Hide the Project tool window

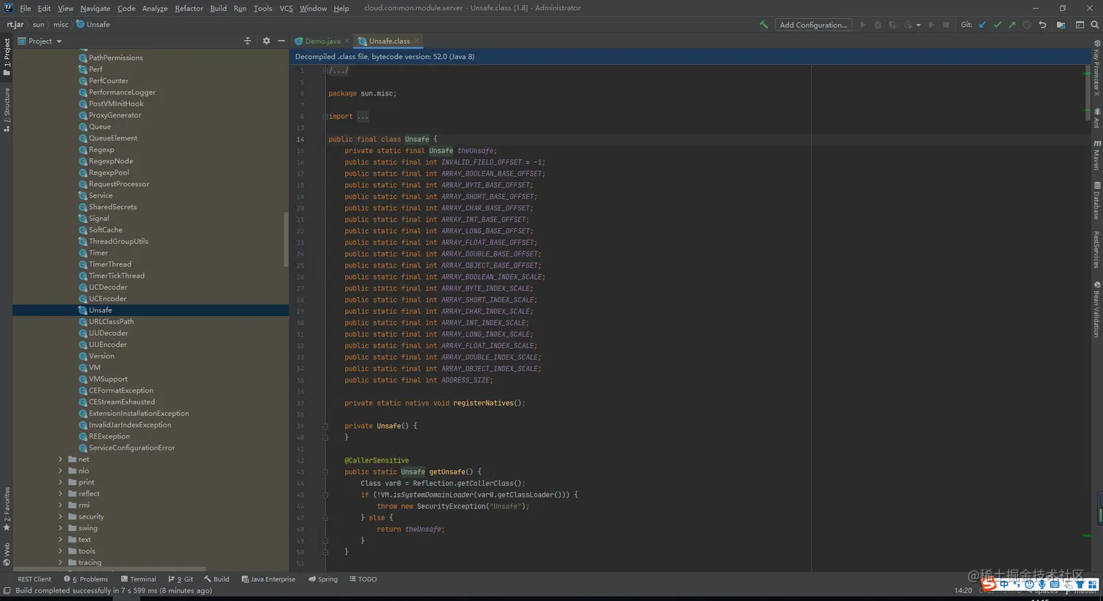point(282,41)
